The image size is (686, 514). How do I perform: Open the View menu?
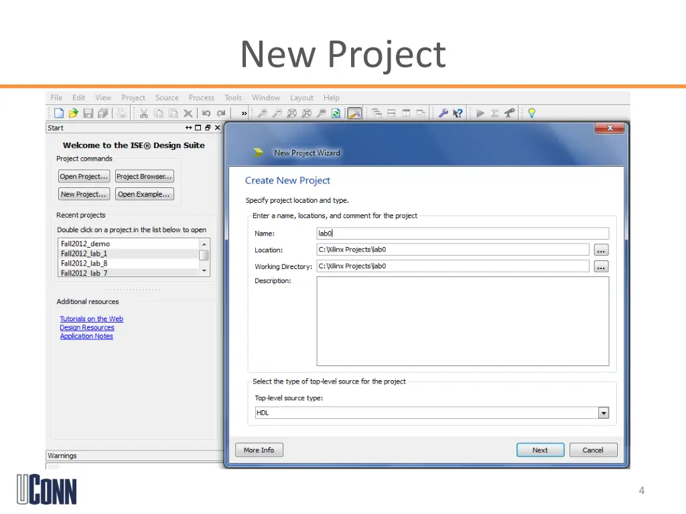pos(103,98)
